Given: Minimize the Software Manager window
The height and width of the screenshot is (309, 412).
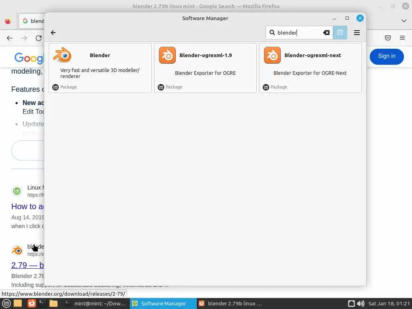Looking at the screenshot, I should (334, 19).
